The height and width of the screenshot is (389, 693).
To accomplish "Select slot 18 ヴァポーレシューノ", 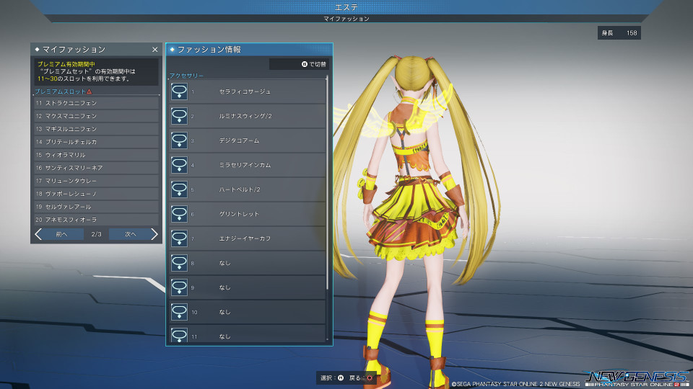I will coord(96,194).
